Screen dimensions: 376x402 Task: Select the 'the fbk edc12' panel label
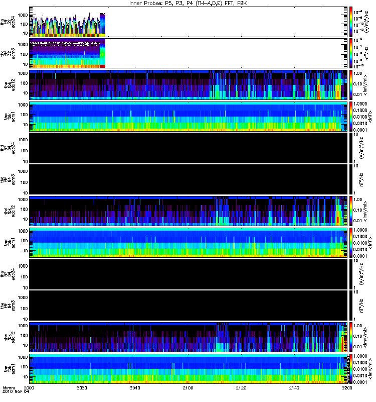10,337
